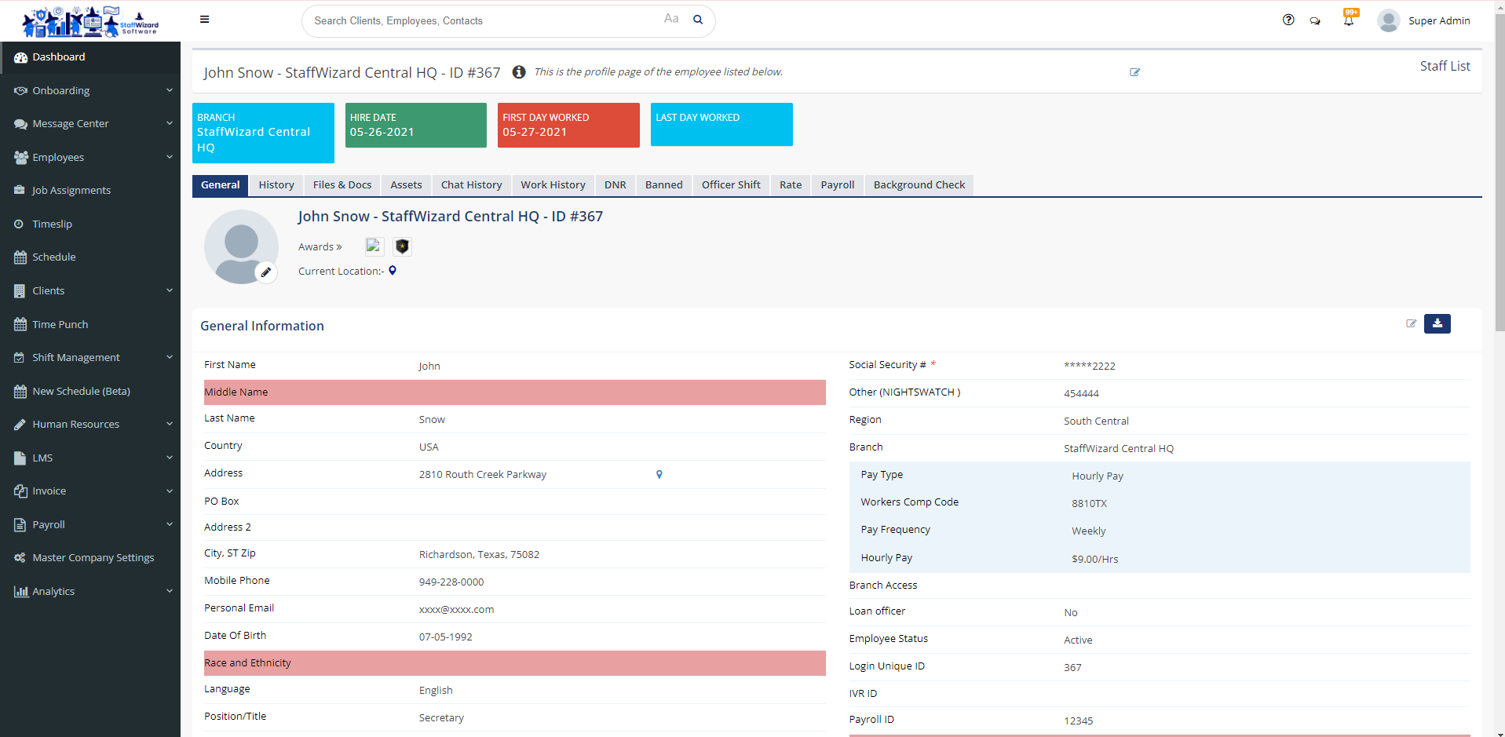Image resolution: width=1505 pixels, height=737 pixels.
Task: Expand the Employees sidebar menu
Action: pos(90,157)
